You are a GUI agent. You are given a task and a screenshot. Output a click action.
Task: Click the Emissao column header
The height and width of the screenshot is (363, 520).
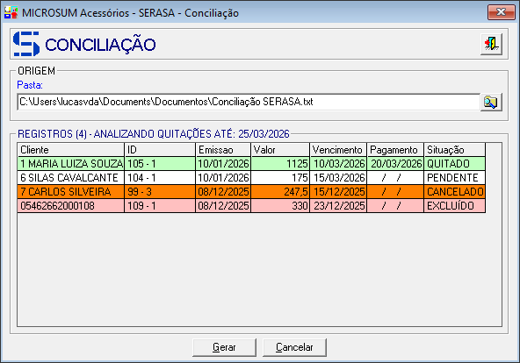223,150
